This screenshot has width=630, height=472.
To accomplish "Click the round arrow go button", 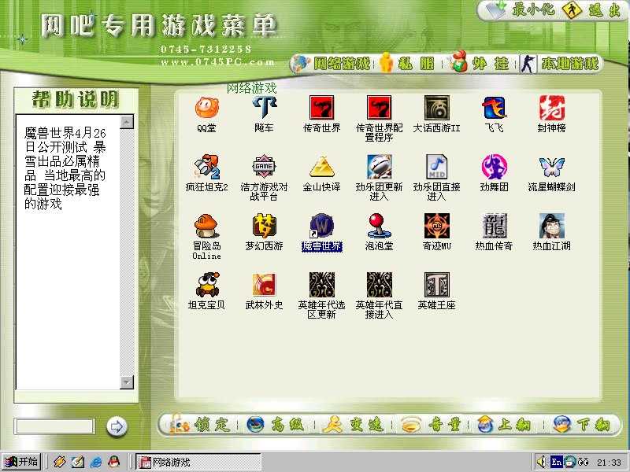I will (x=117, y=426).
